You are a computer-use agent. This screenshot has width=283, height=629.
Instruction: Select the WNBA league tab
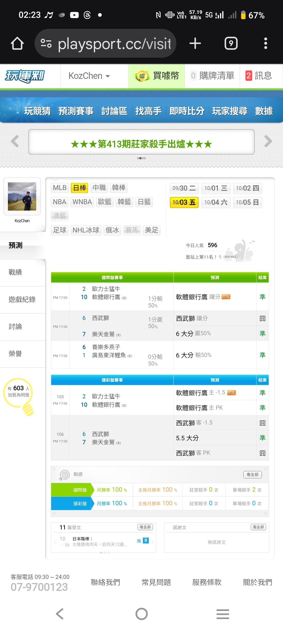coord(82,202)
